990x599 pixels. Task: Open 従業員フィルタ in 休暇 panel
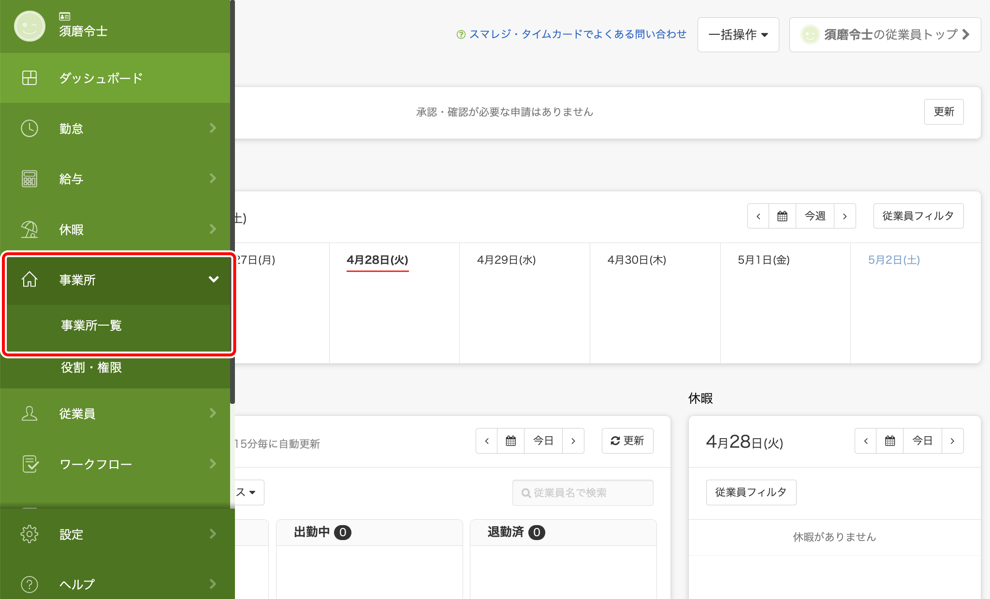click(x=751, y=492)
